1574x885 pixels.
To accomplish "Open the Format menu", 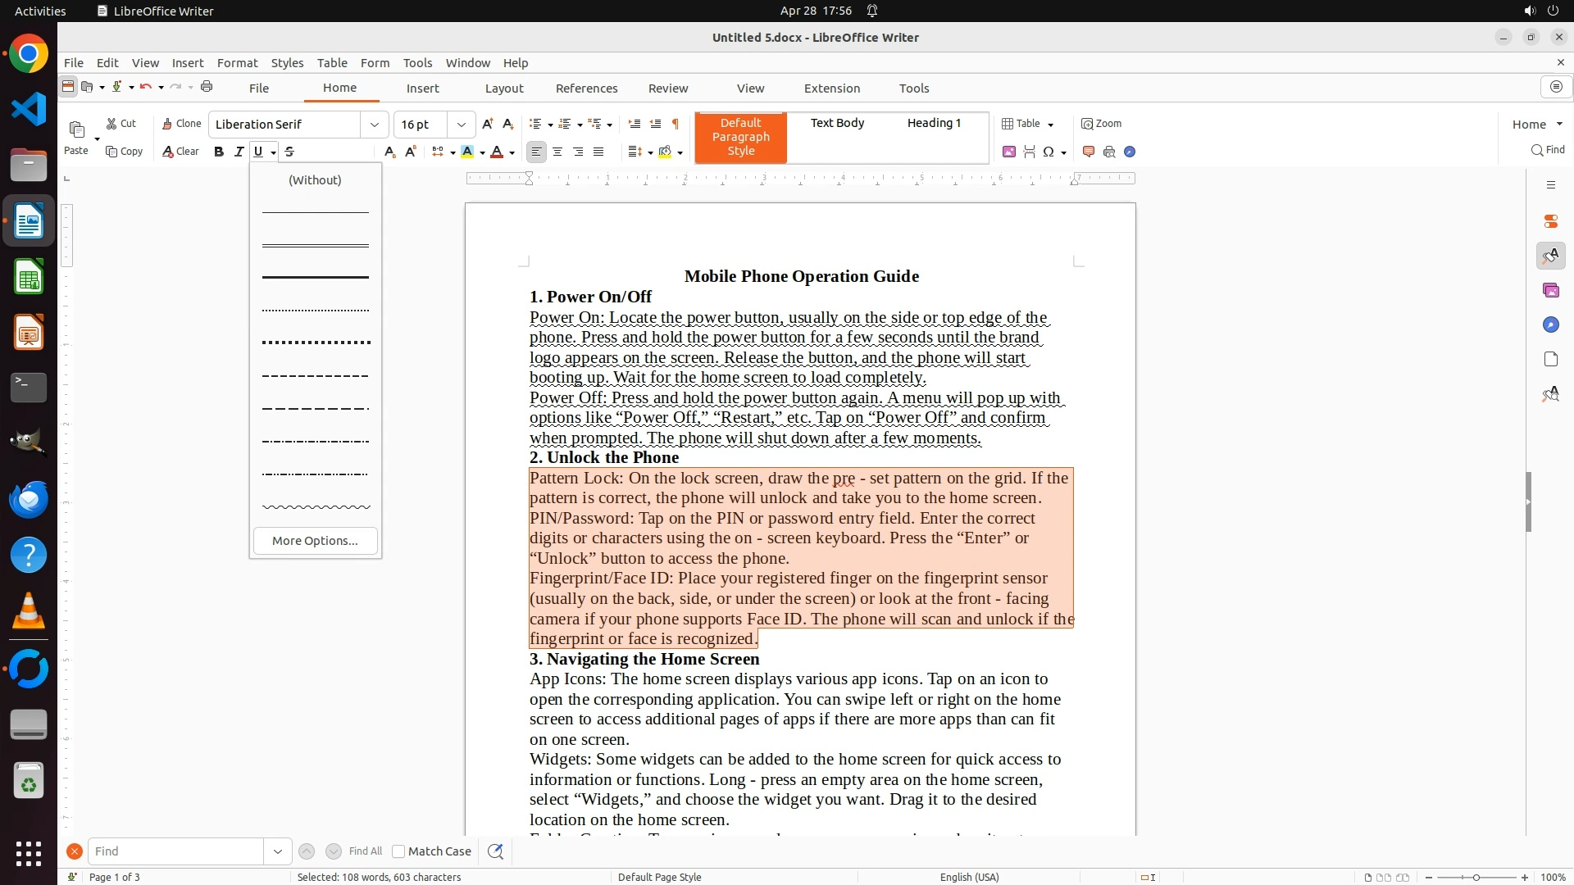I will (237, 63).
